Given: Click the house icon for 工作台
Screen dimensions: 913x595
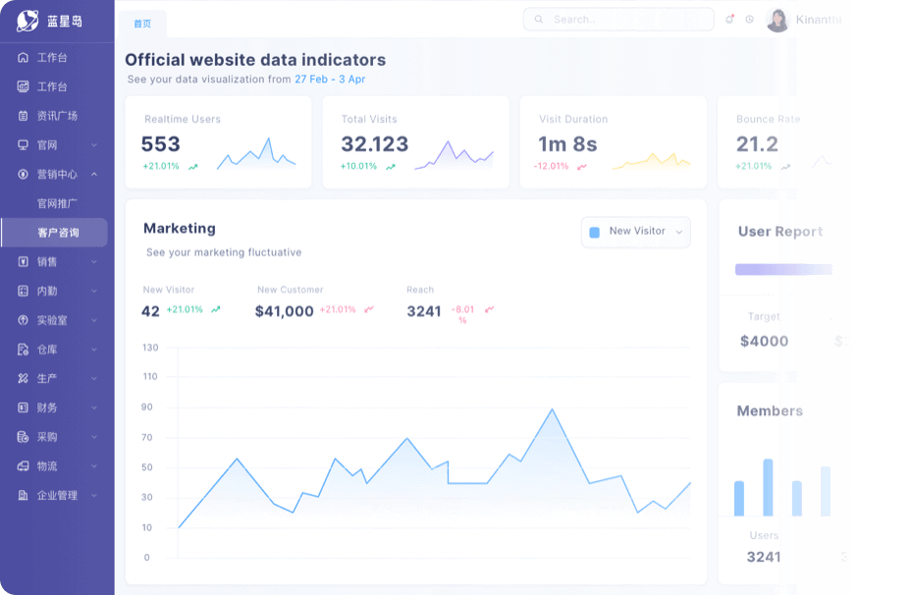Looking at the screenshot, I should point(24,58).
